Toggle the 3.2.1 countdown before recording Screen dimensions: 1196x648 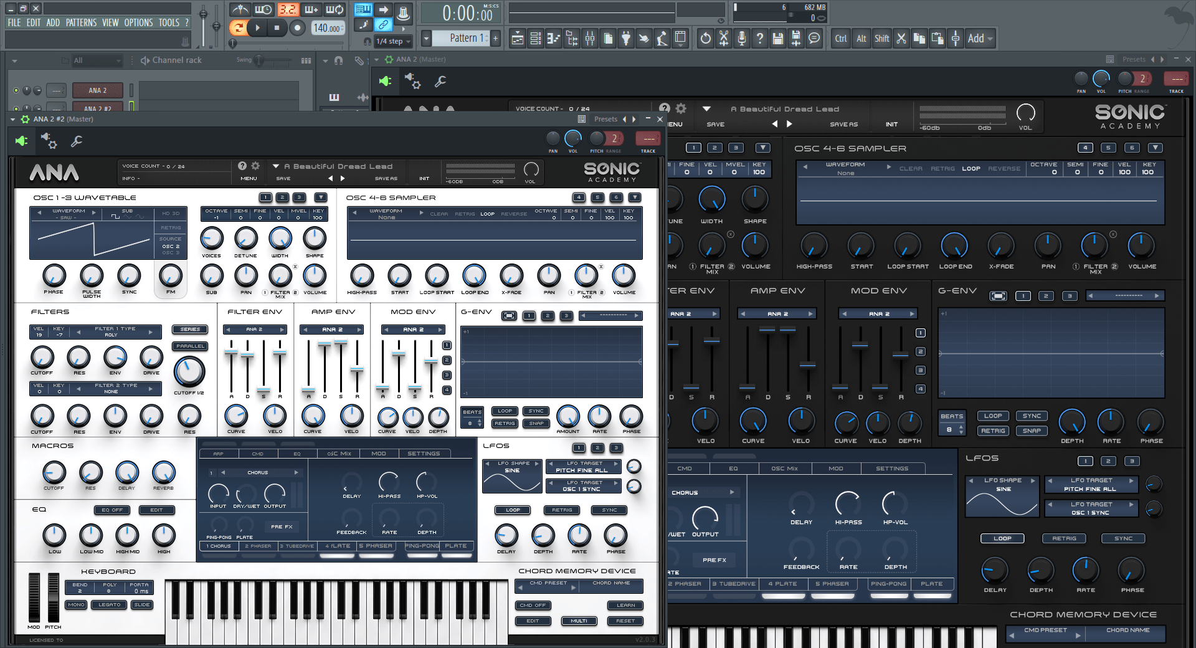pos(287,9)
